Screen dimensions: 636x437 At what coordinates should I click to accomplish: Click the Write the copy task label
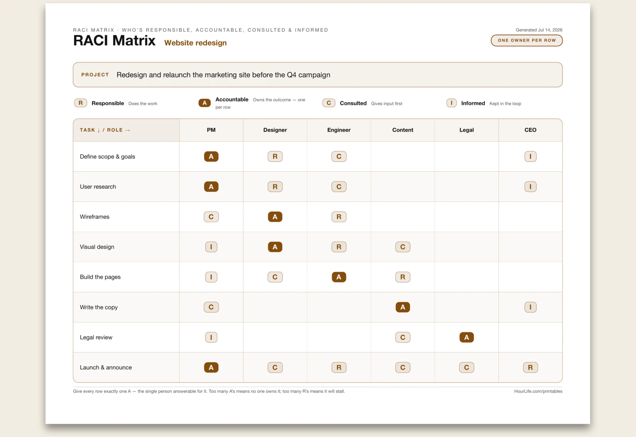point(99,307)
